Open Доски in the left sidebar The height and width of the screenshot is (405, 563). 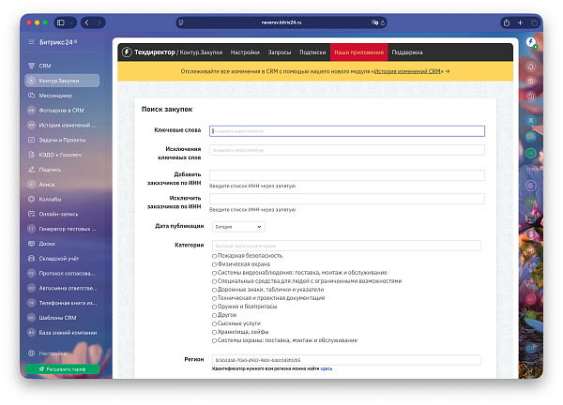(47, 244)
